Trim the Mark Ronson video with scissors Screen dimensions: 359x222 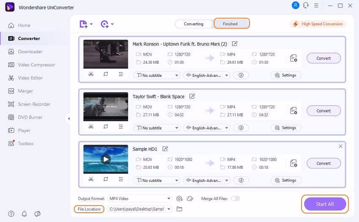tap(91, 74)
